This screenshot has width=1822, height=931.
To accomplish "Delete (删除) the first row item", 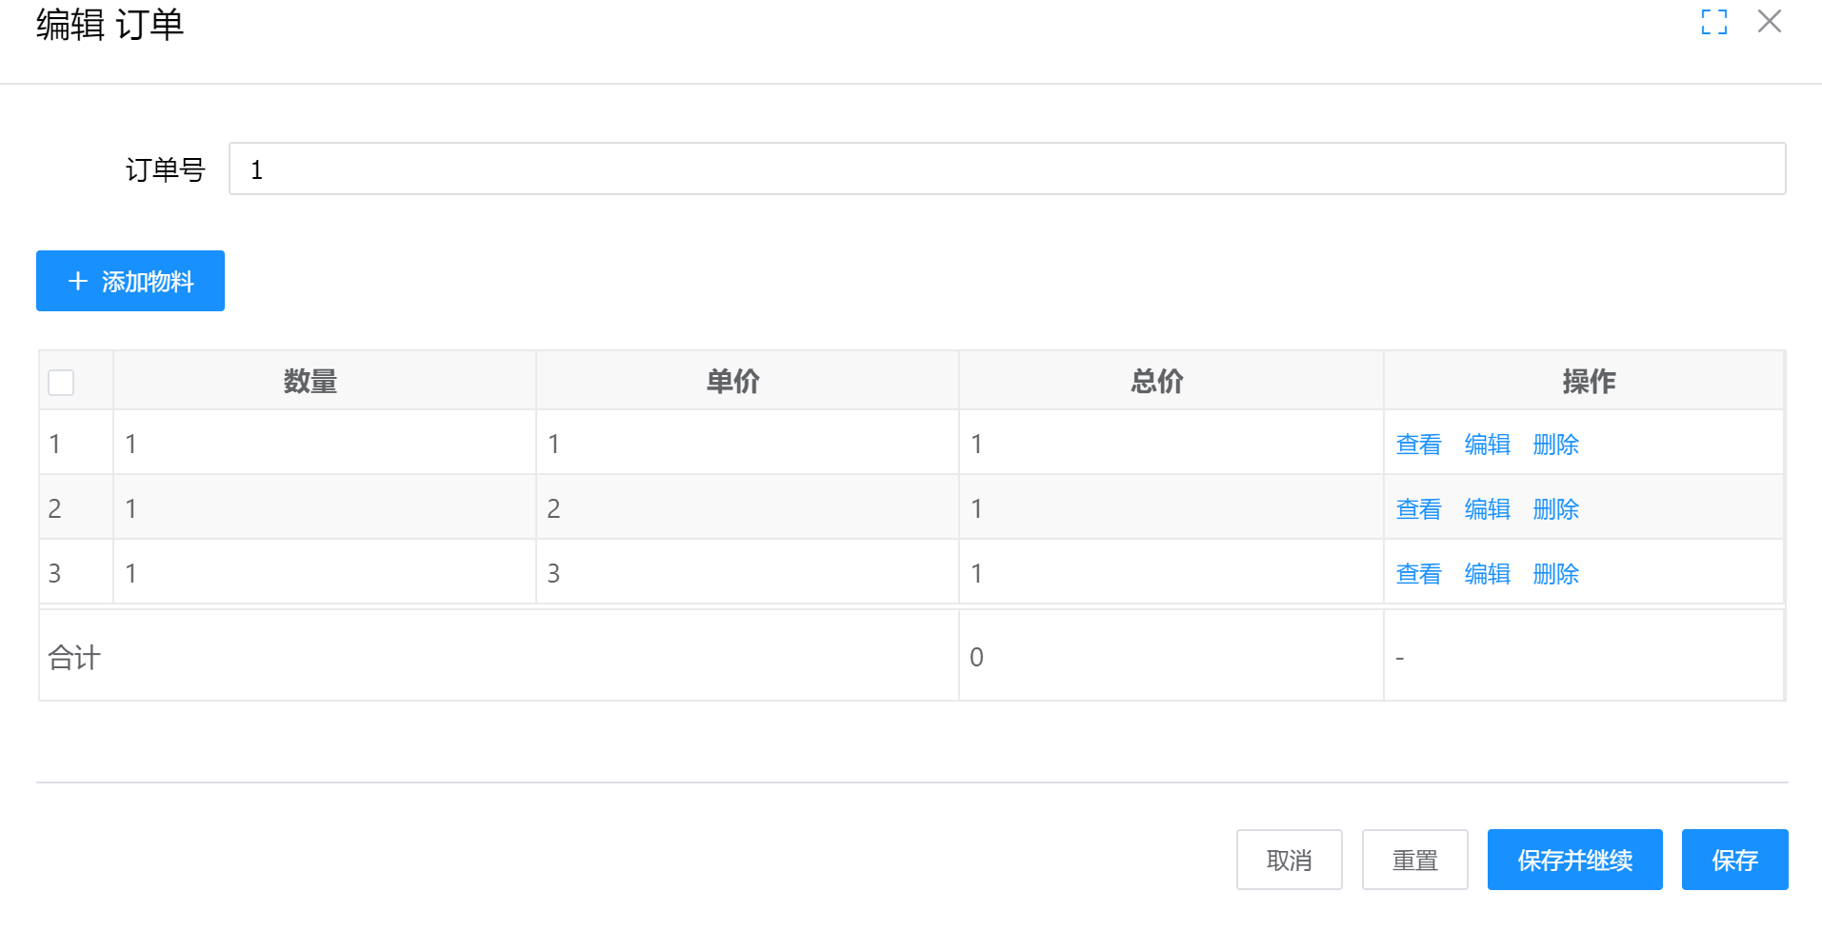I will click(1555, 445).
